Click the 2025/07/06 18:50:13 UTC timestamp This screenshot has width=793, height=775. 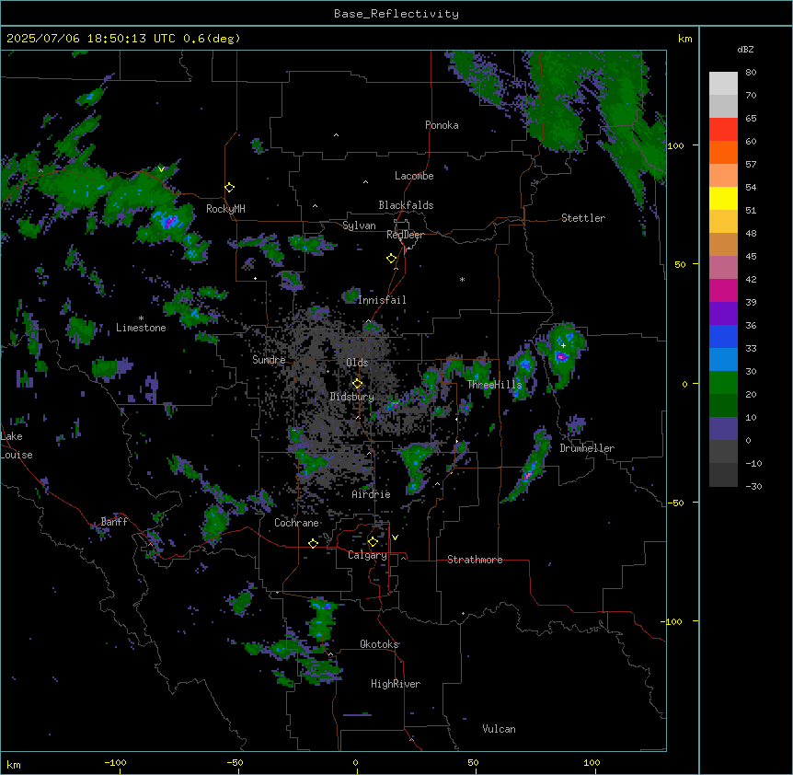(x=90, y=39)
